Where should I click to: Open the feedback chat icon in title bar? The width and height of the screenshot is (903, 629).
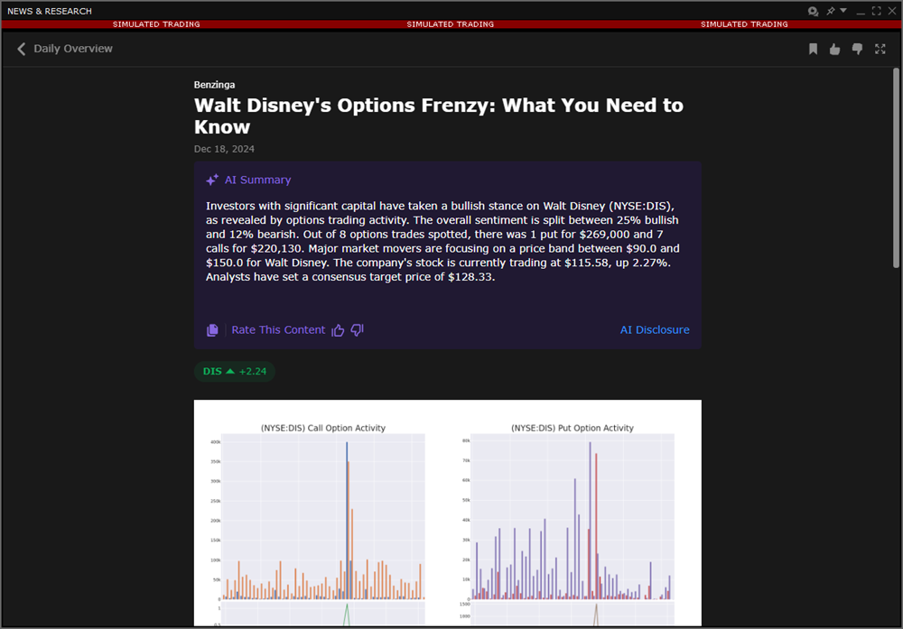click(814, 11)
